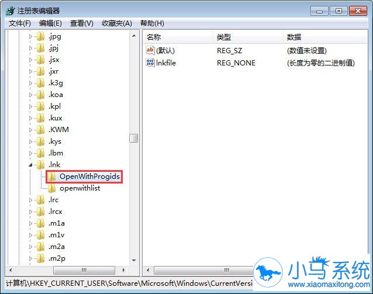Select the lnkfile value name
373x294 pixels.
coord(166,63)
